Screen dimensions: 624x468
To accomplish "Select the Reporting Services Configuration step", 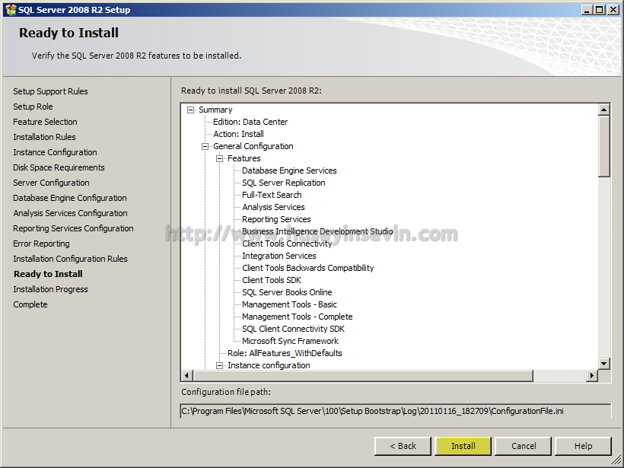I will click(73, 228).
